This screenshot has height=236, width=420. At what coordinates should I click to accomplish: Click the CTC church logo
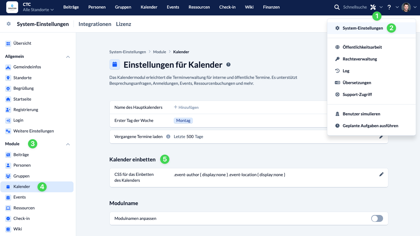pos(12,7)
